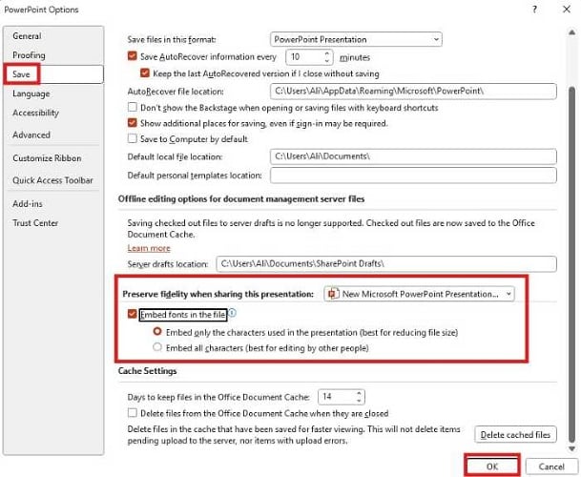Increase cache days with up arrow
581x477 pixels.
359,394
